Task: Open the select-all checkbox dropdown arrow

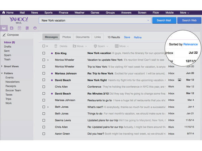Action: 47,46
